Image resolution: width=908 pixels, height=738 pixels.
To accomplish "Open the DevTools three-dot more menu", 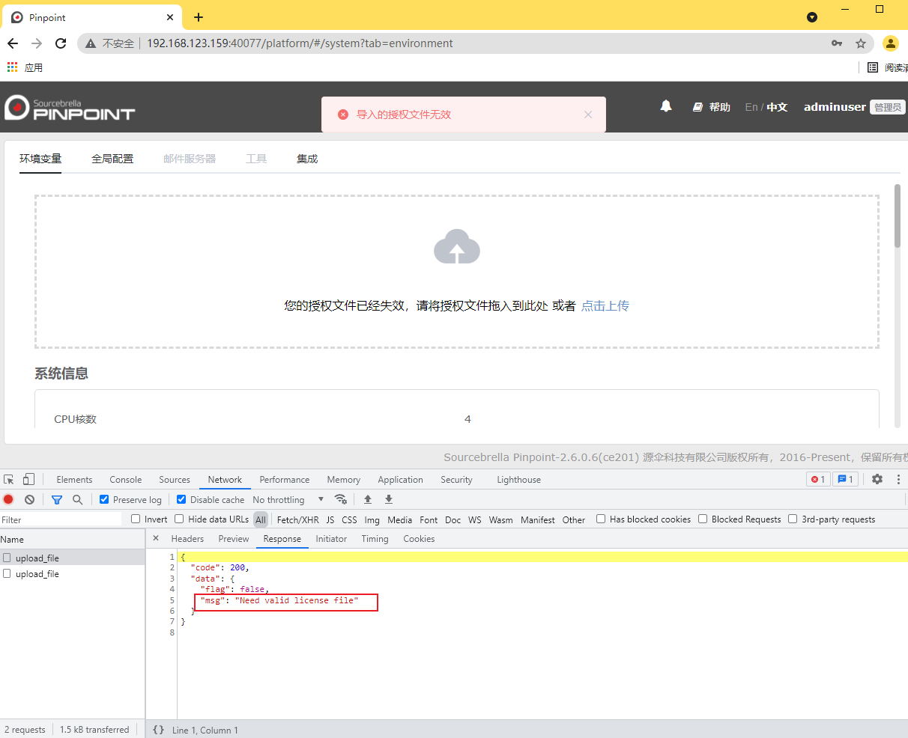I will pos(898,479).
